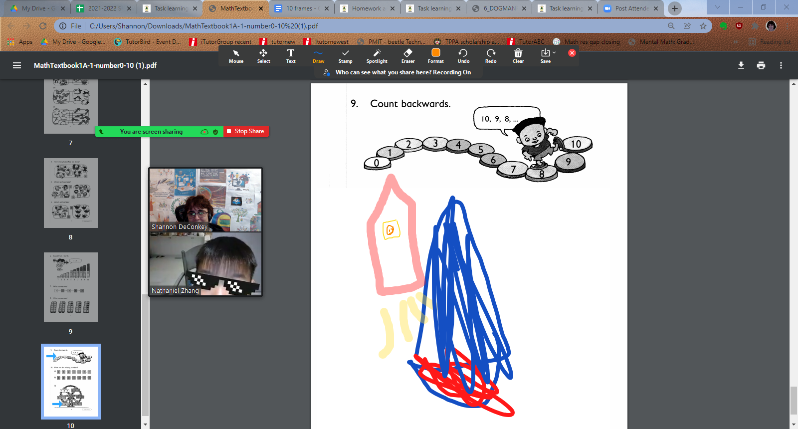Close the MathTextbook browser tab
This screenshot has width=798, height=429.
(x=261, y=8)
